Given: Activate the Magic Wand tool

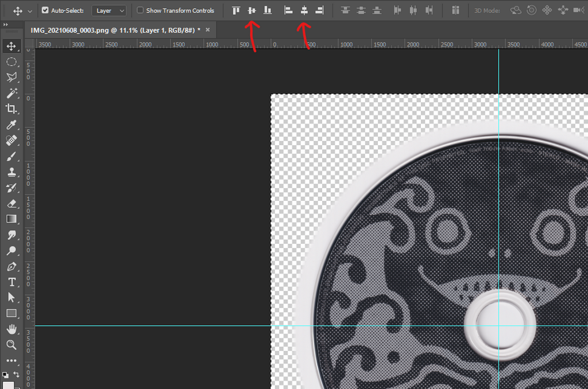Looking at the screenshot, I should click(11, 93).
